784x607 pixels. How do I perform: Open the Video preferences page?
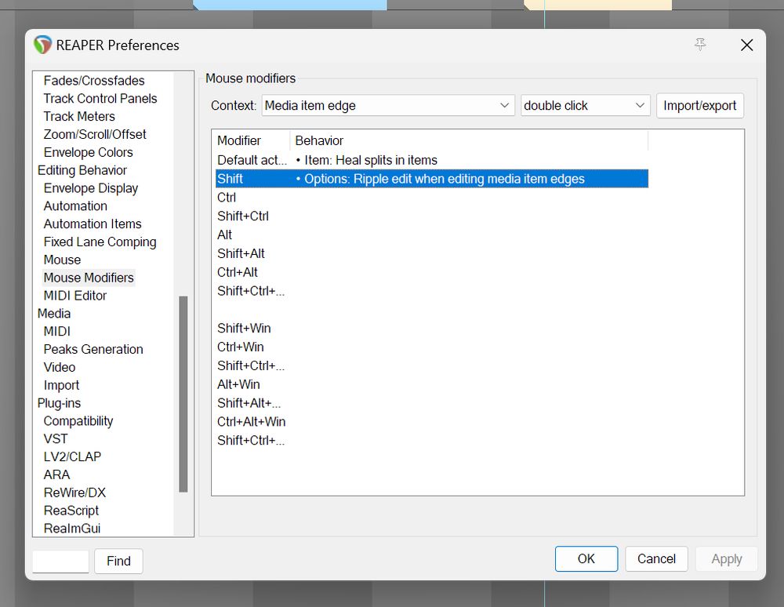click(60, 368)
